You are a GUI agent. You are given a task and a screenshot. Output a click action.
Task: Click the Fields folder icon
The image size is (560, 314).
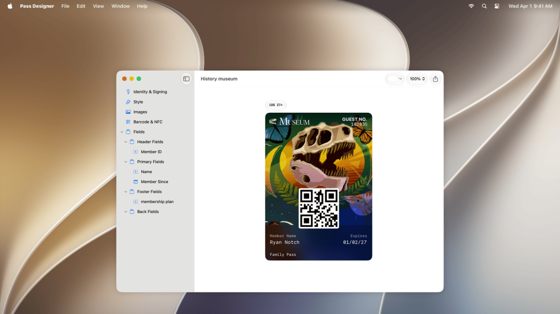click(128, 132)
